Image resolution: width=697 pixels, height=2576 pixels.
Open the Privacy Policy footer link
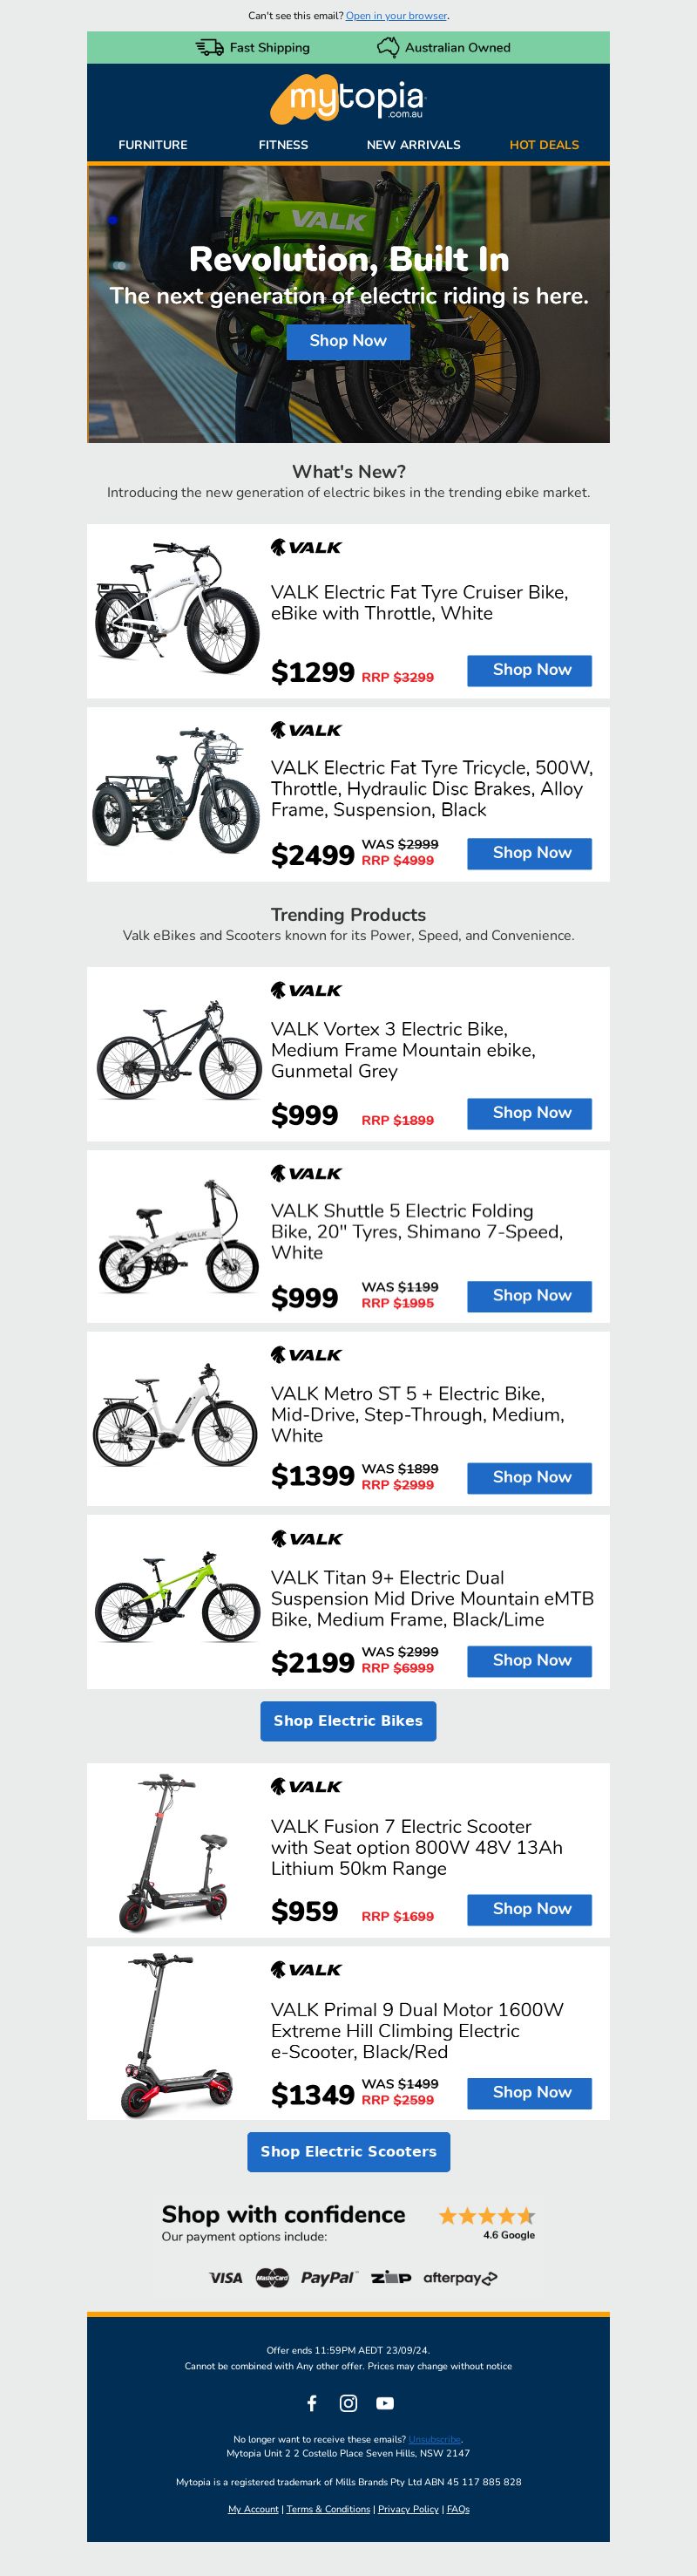tap(409, 2509)
